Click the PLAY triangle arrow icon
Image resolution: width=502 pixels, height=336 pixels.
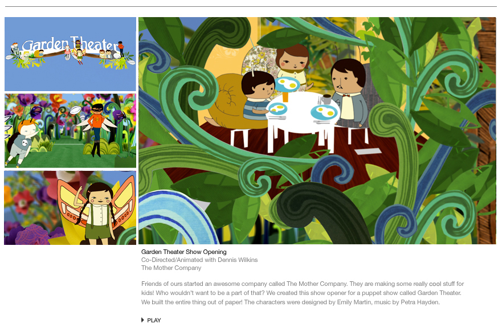142,320
